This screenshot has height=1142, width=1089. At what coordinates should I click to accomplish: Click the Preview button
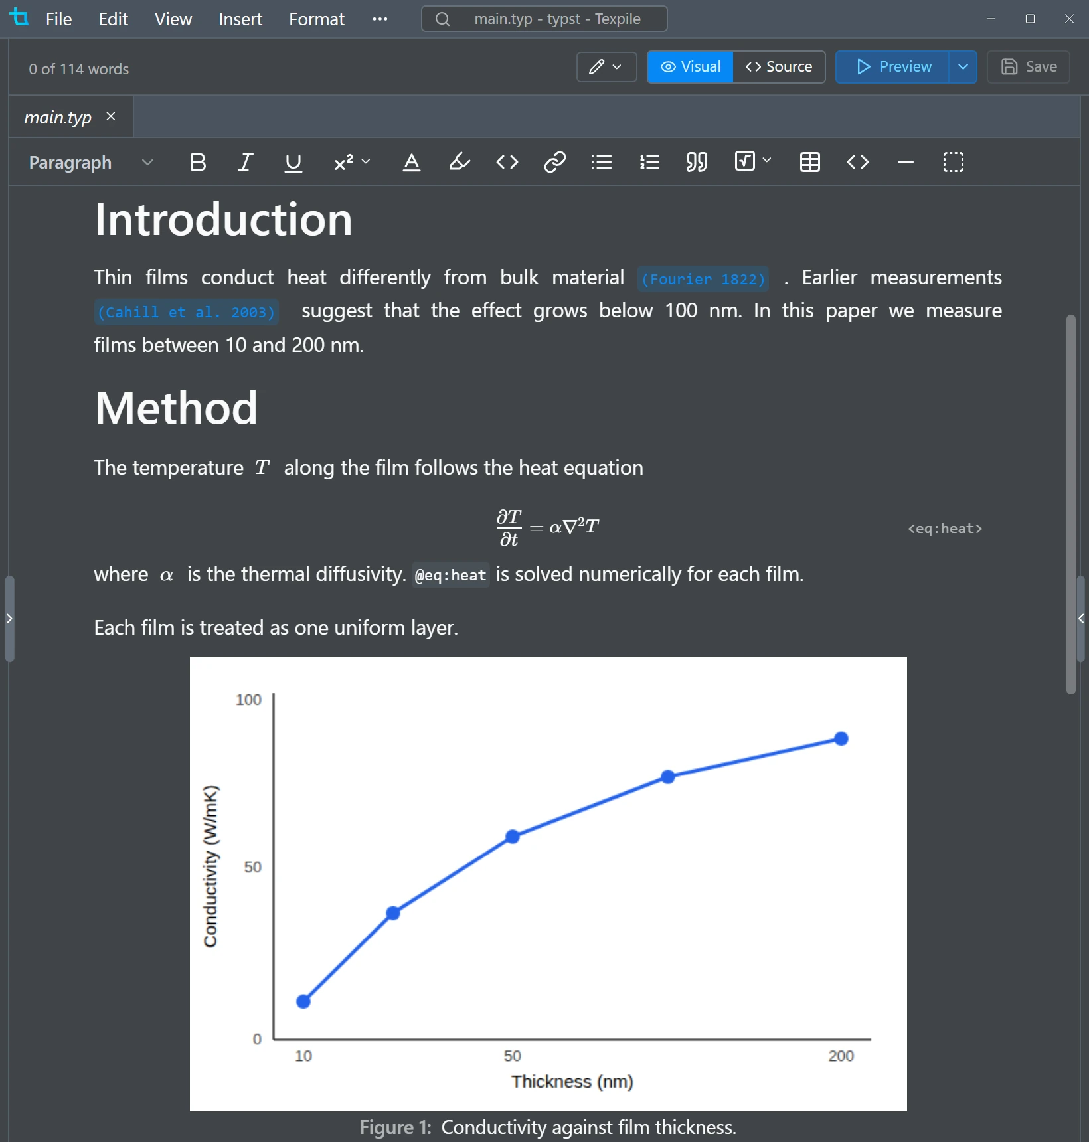(892, 67)
